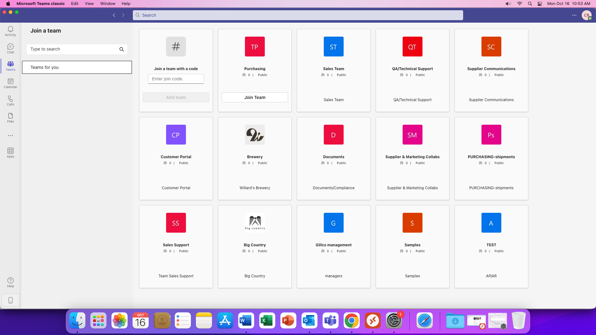The width and height of the screenshot is (596, 335).
Task: Open the Activity bell icon
Action: point(10,31)
